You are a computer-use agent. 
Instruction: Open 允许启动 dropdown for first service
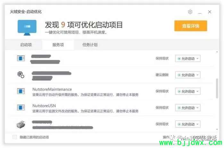click(x=188, y=59)
